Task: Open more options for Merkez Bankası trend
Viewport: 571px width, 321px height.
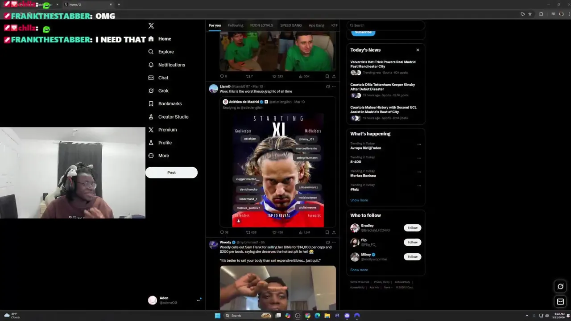Action: [x=419, y=172]
